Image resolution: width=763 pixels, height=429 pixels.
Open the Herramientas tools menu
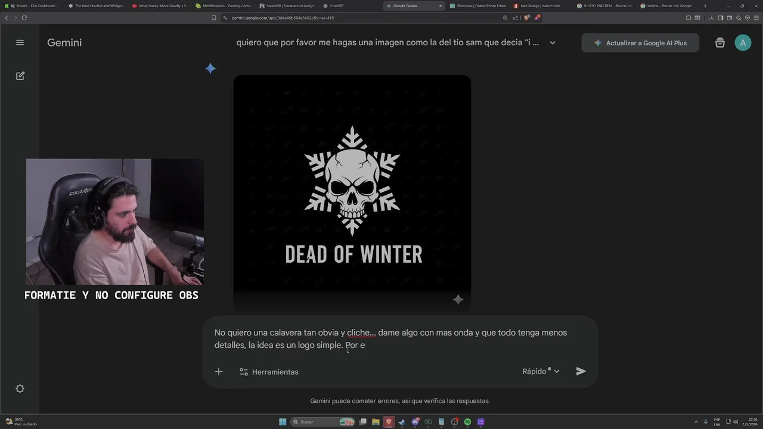click(269, 372)
